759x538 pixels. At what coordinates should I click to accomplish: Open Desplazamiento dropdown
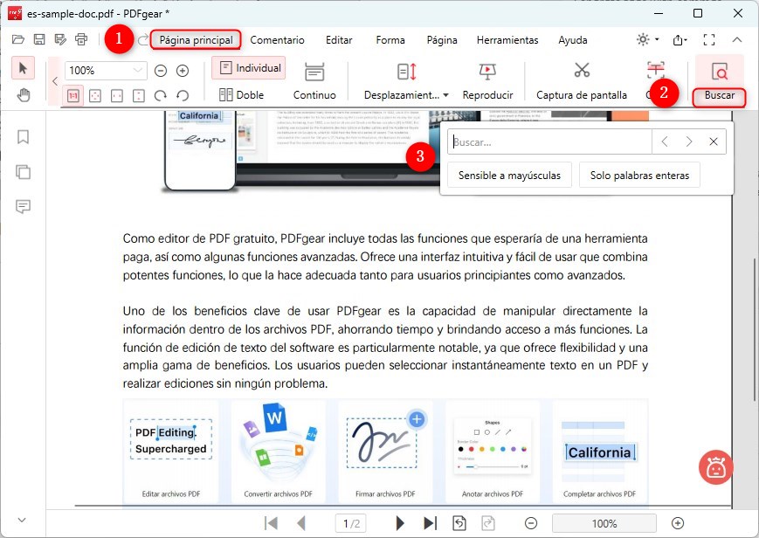(x=405, y=81)
